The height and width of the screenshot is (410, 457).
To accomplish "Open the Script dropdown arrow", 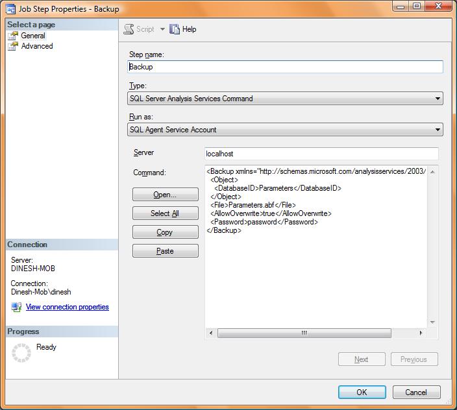I will click(162, 29).
